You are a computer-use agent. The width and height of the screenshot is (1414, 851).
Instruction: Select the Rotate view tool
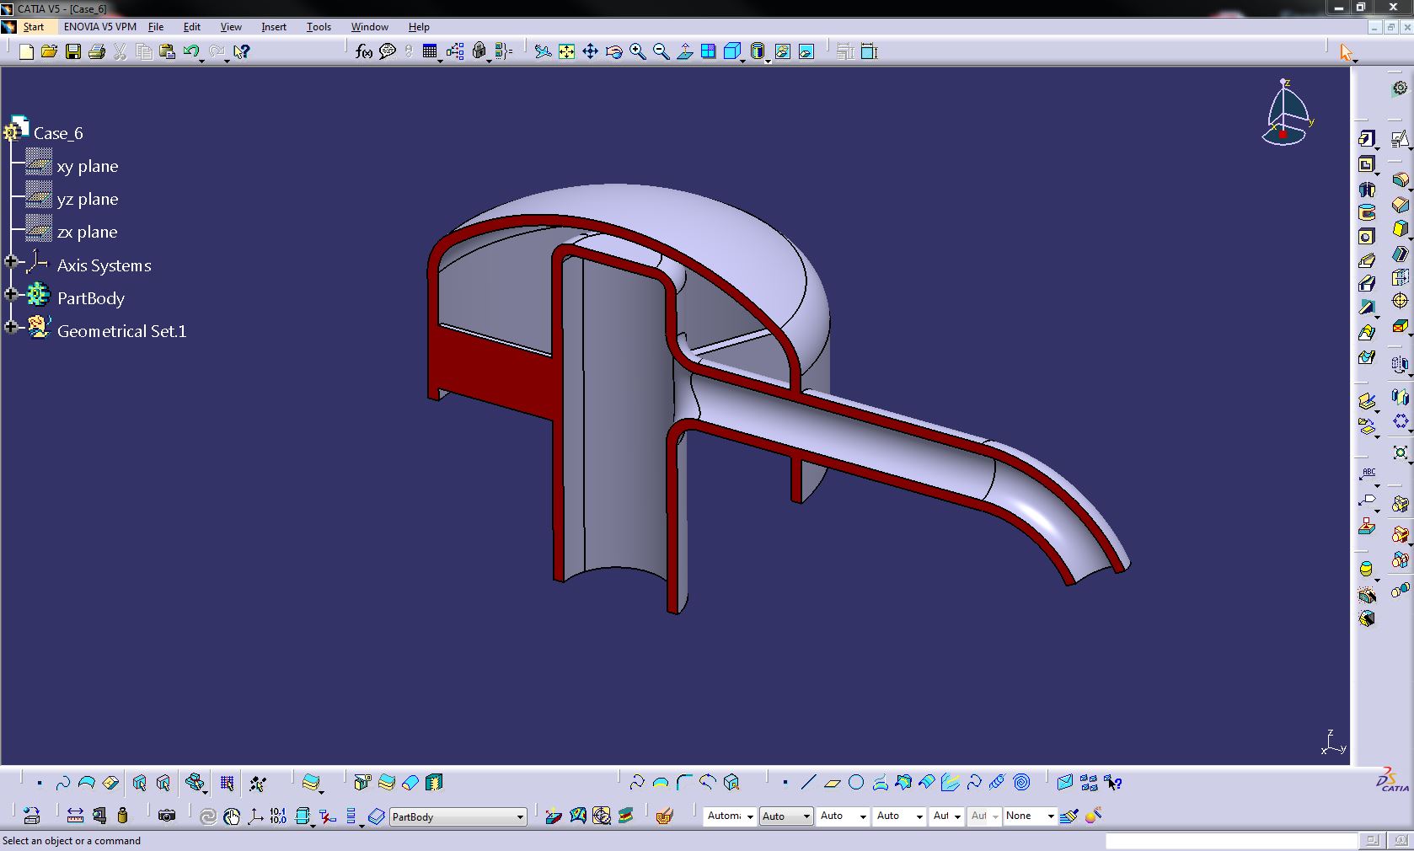(x=614, y=51)
